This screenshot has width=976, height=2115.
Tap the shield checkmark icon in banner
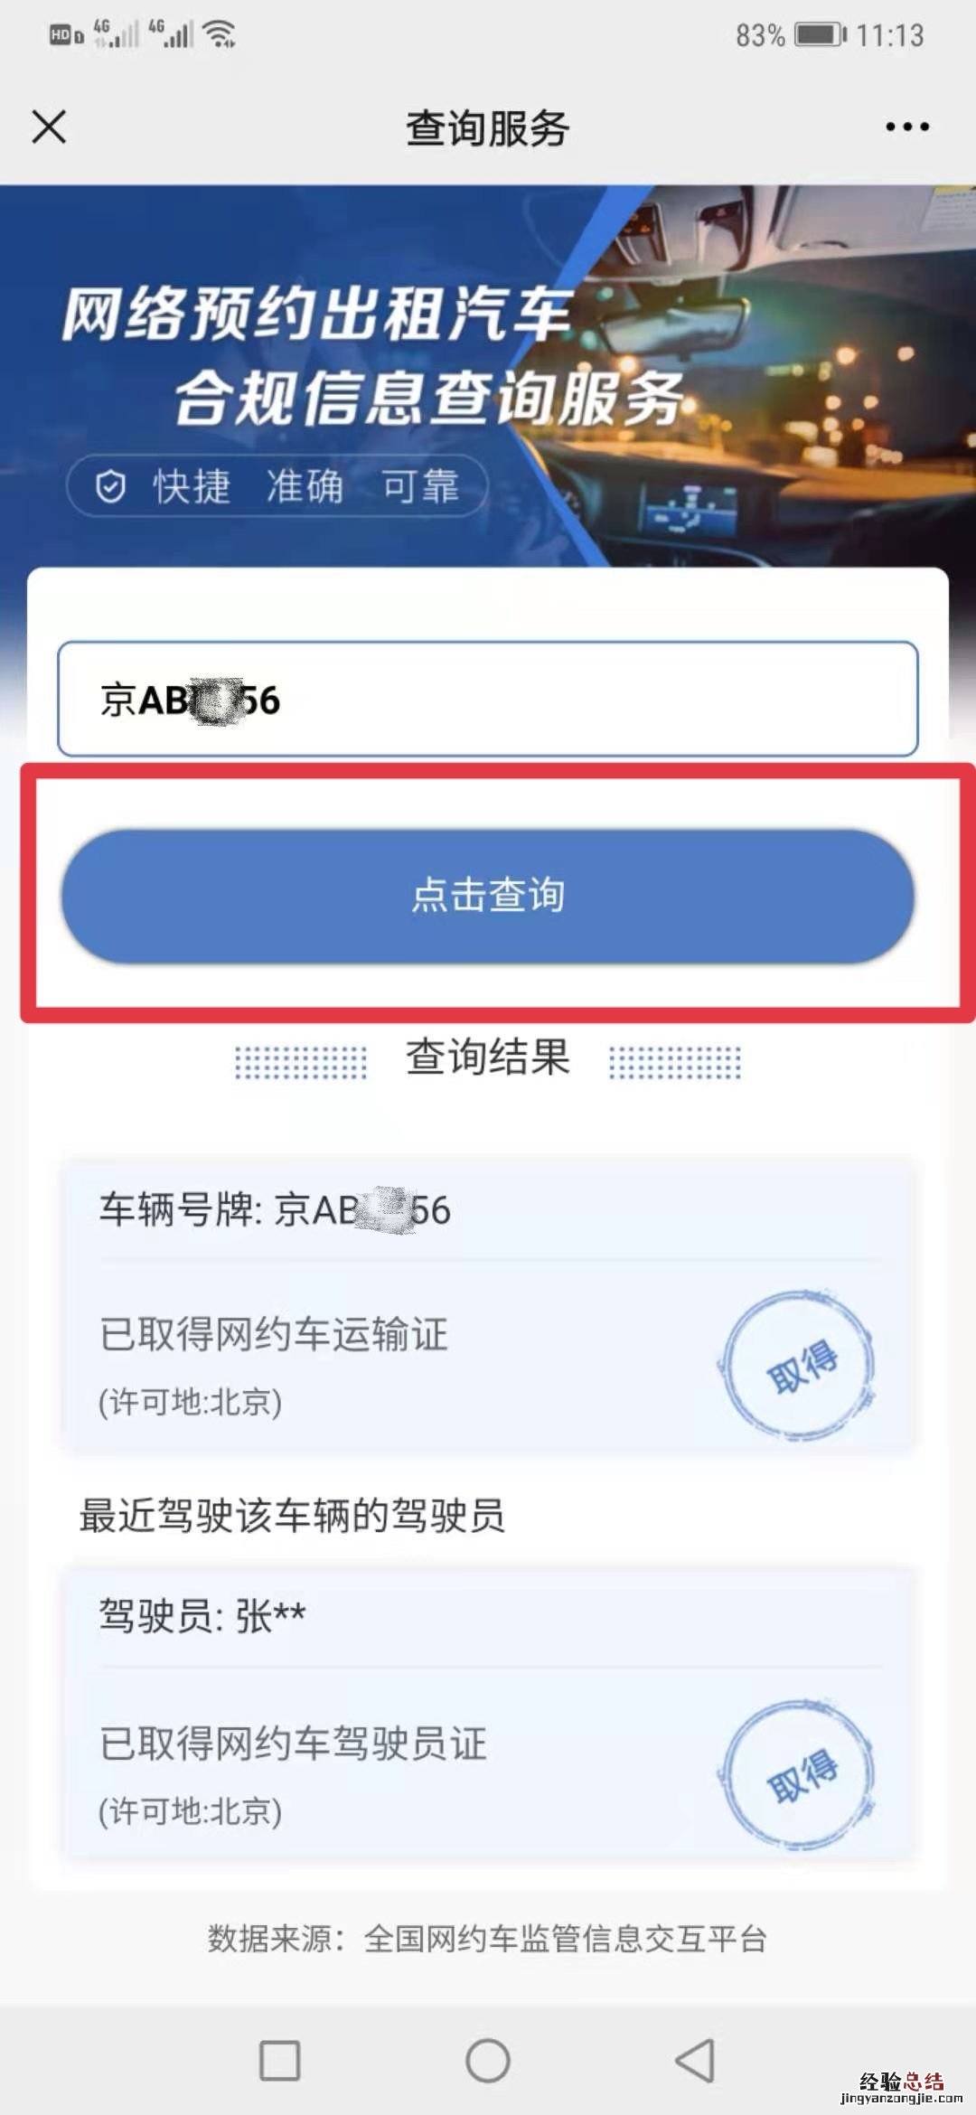pos(110,486)
